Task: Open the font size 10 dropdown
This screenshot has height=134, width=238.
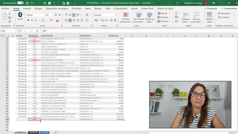Action: point(53,15)
